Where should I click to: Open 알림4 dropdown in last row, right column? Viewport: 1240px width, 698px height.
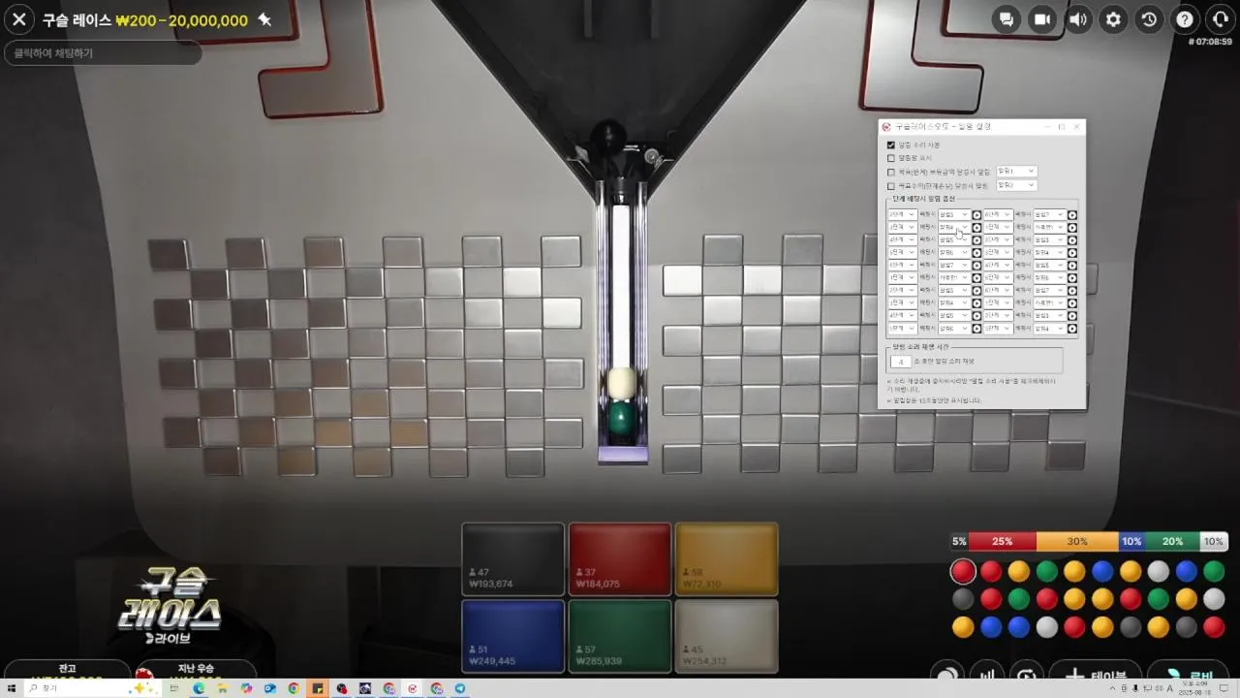[x=1050, y=329]
